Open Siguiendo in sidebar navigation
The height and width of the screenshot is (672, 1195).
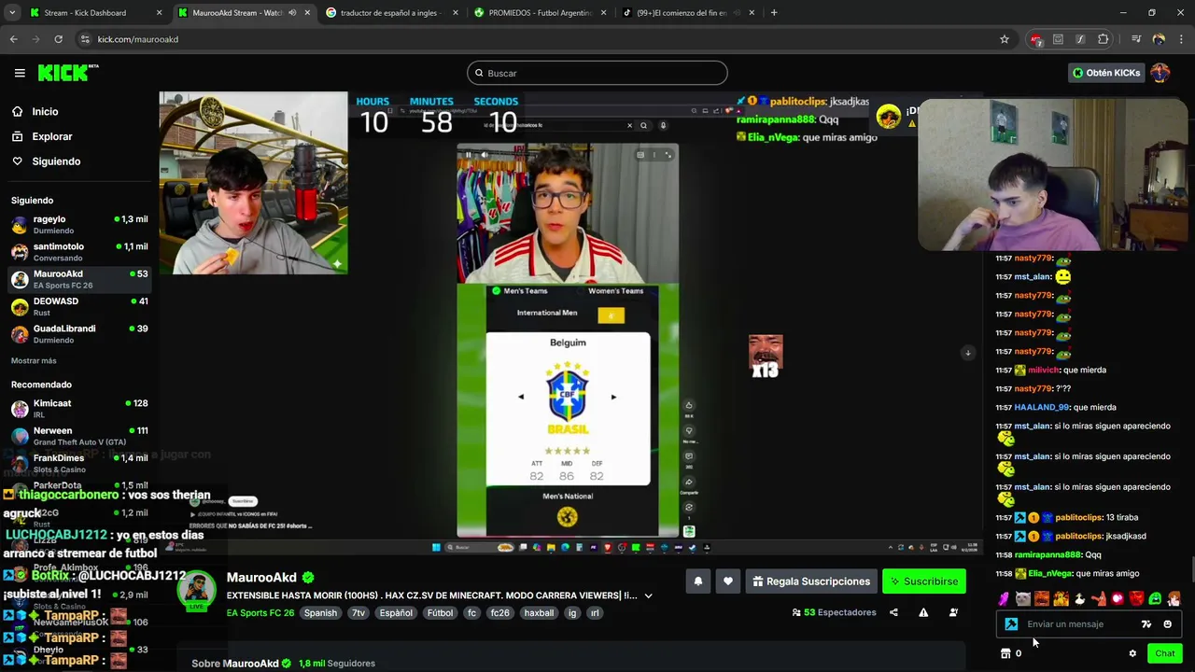point(56,161)
